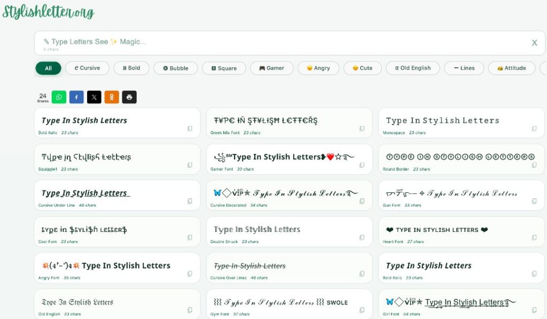Screen dimensions: 547x319
Task: Copy the Cursive Over Lines styled text
Action: [362, 274]
